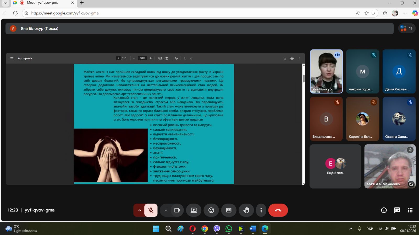This screenshot has width=419, height=235.
Task: Start screen sharing with present button
Action: 194,210
